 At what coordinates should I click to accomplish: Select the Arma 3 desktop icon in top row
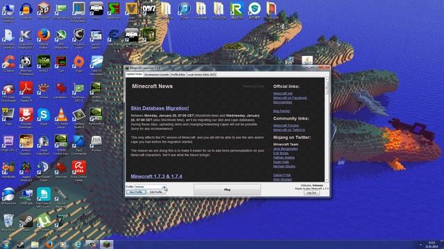tap(96, 11)
